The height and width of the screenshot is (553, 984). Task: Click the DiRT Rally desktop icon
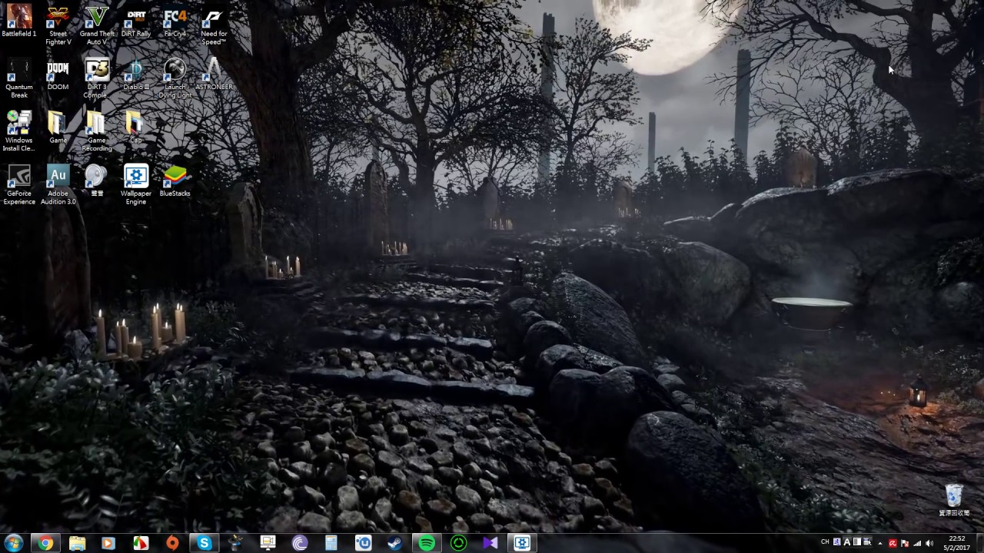[136, 22]
